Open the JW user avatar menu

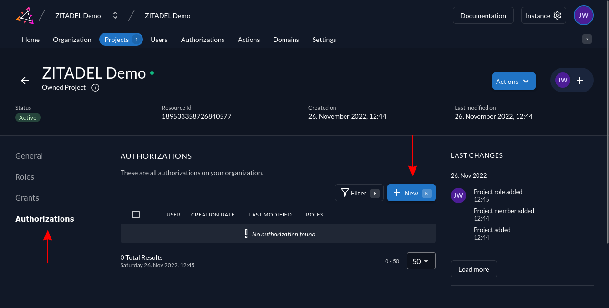click(584, 15)
